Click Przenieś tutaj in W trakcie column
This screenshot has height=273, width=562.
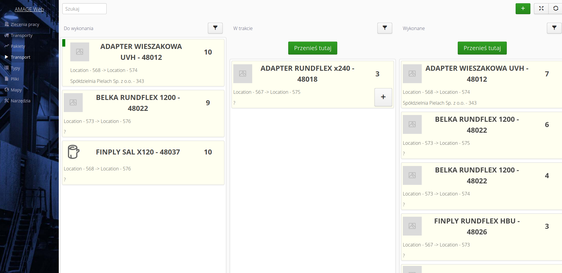(x=312, y=48)
